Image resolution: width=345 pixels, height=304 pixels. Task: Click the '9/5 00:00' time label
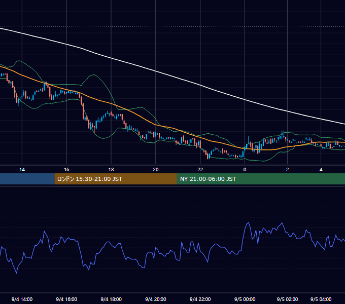(x=245, y=299)
